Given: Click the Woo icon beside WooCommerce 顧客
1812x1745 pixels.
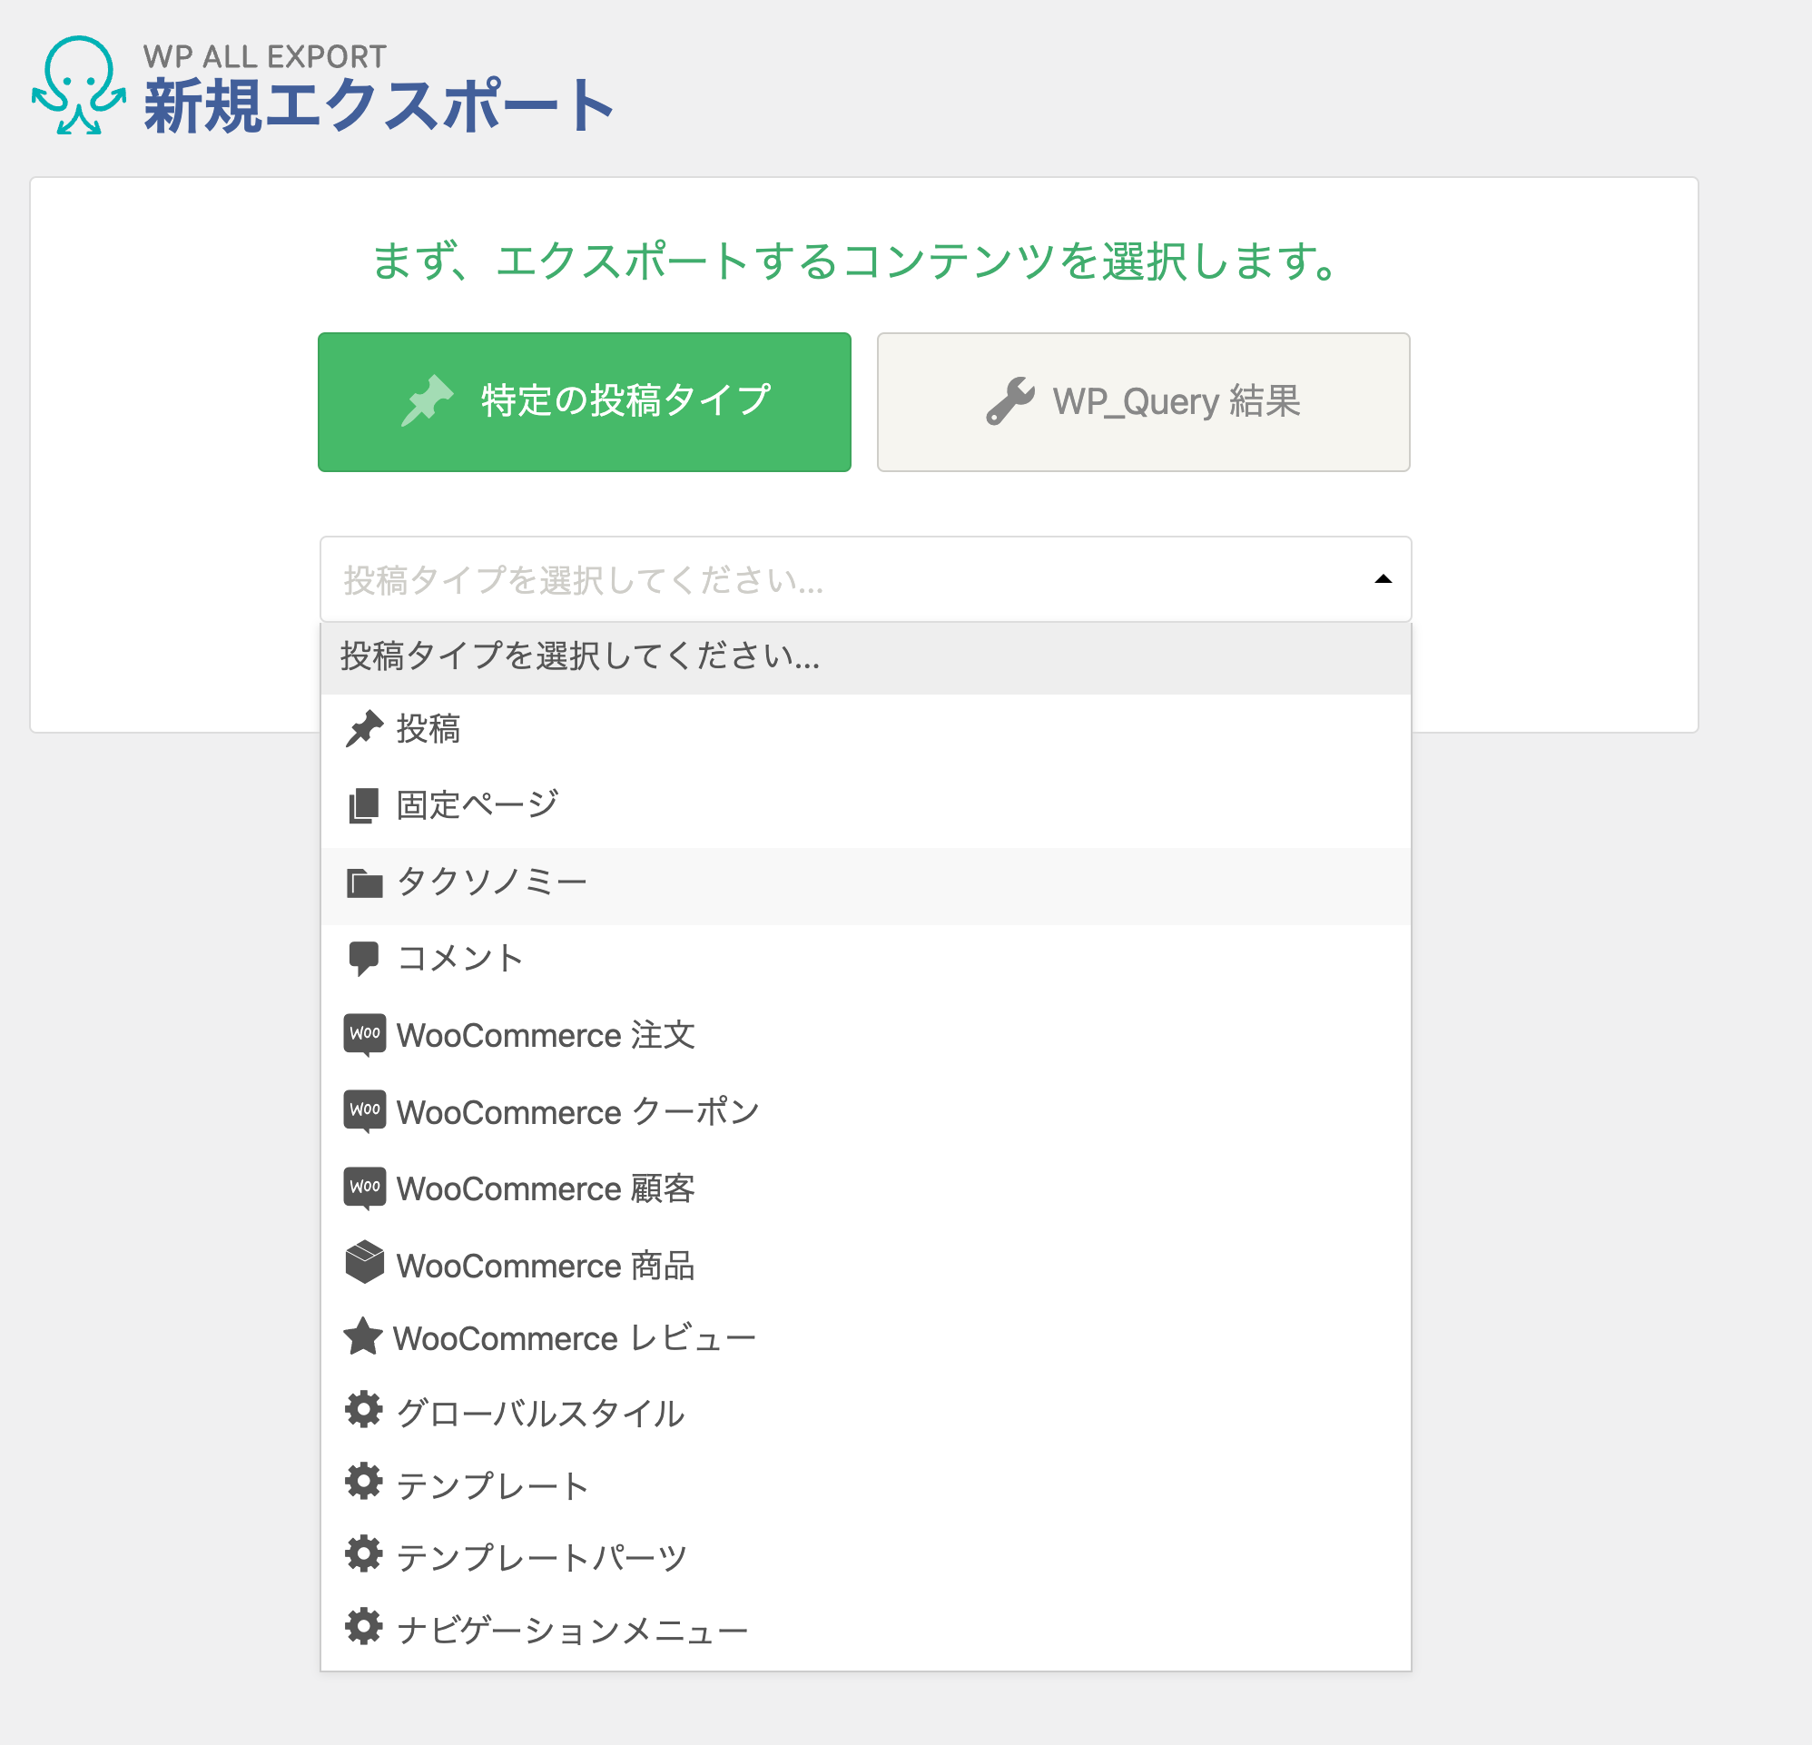Looking at the screenshot, I should 364,1188.
